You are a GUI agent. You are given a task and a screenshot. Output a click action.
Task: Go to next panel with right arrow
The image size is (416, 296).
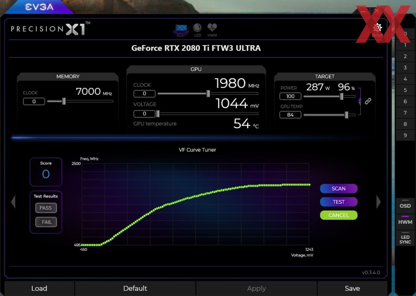(x=379, y=202)
